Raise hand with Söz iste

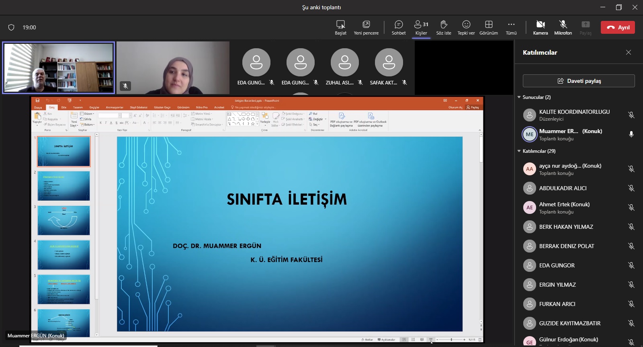(444, 27)
